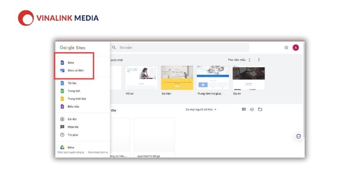Click the Google Drive triangle icon
This screenshot has height=180, width=360.
pos(62,148)
